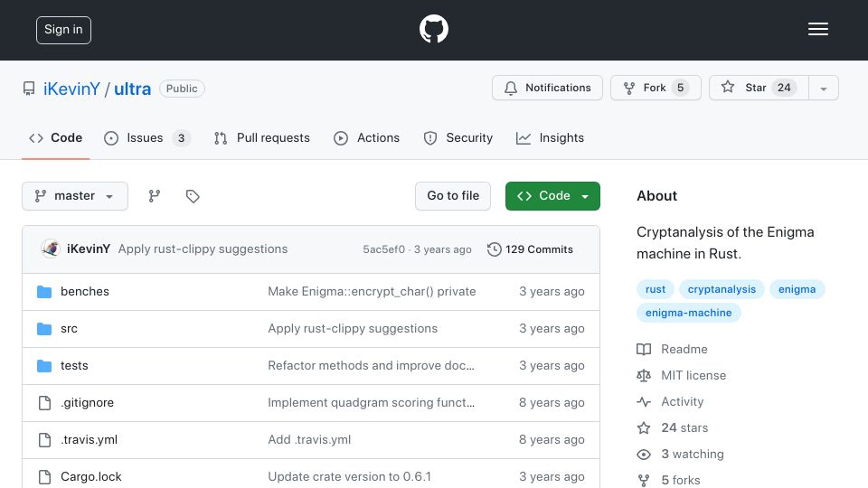Open commit author iKevinY in commit bar
868x488 pixels.
[x=89, y=249]
